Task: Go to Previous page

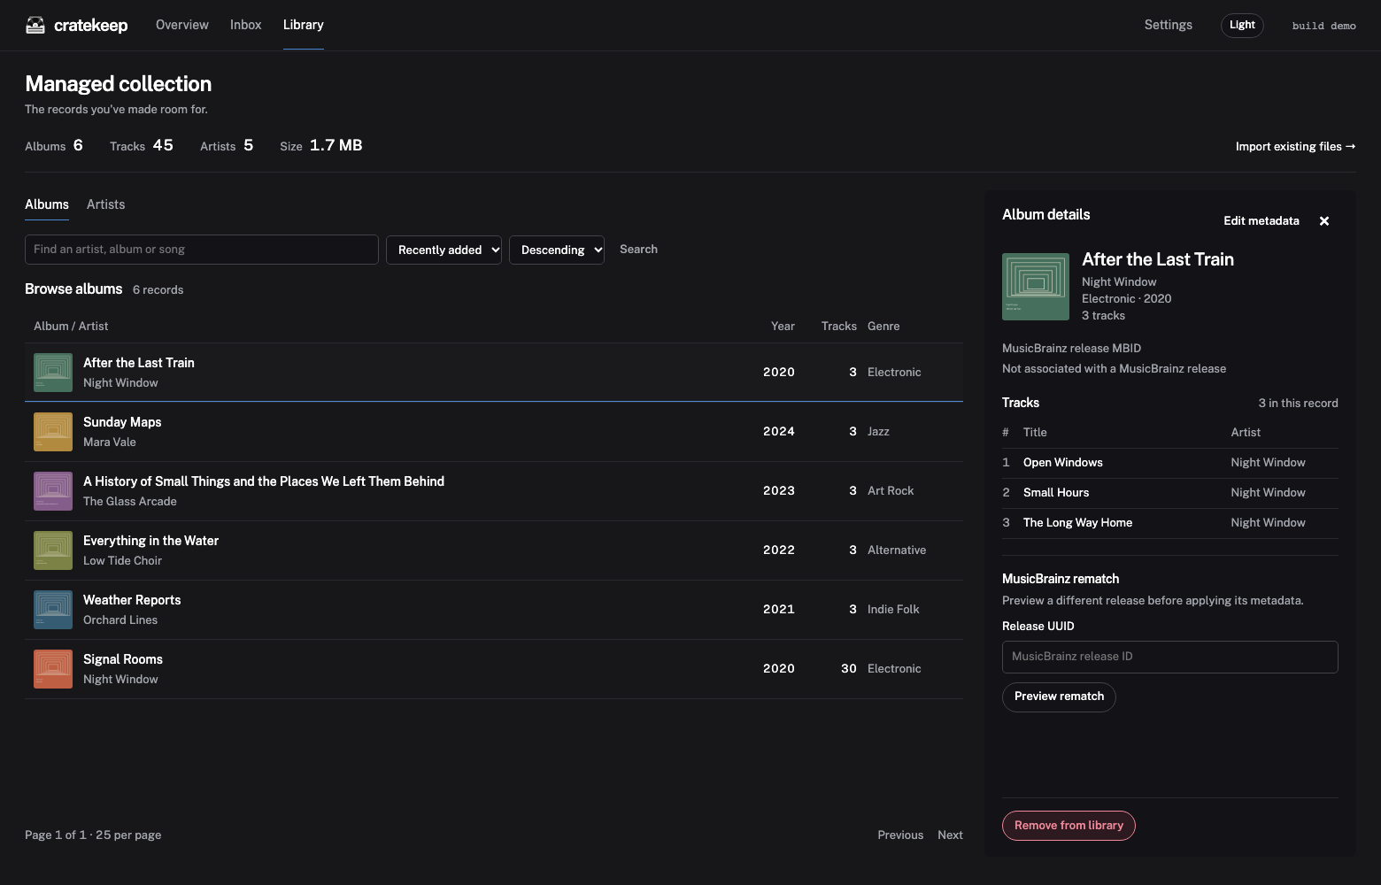Action: [x=900, y=835]
